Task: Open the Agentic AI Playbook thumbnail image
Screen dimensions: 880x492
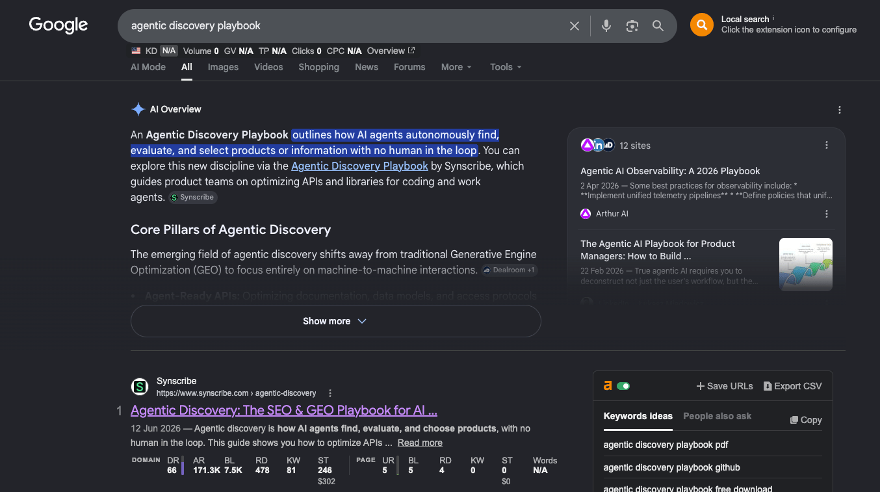Action: tap(806, 264)
